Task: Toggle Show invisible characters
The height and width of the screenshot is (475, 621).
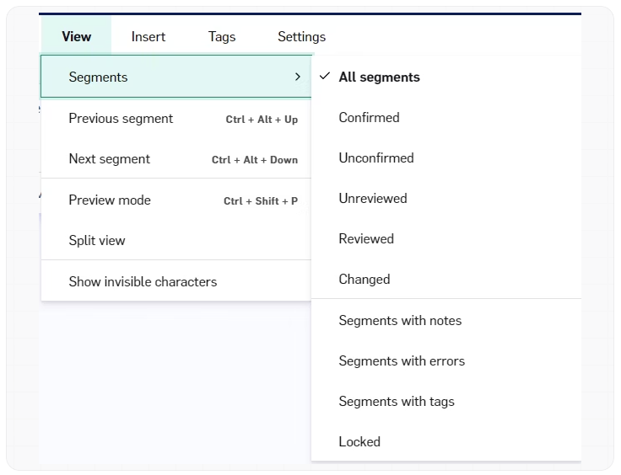Action: [x=143, y=281]
